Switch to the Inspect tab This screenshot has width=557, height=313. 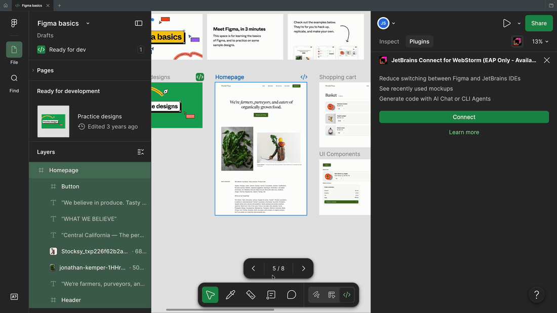(x=389, y=41)
